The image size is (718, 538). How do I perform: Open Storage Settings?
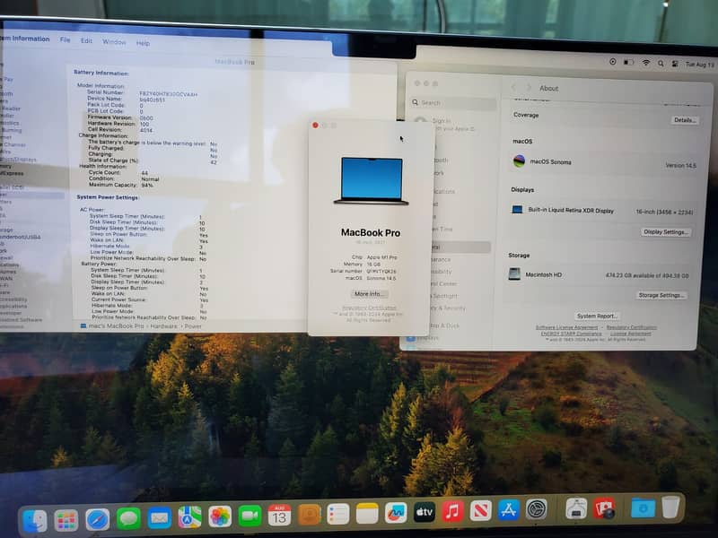(662, 295)
